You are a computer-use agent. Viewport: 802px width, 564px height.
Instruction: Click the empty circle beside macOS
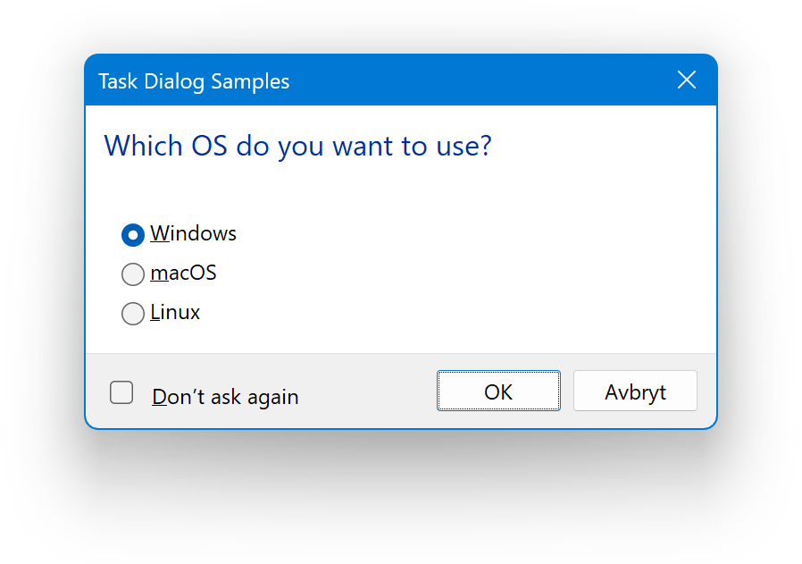pyautogui.click(x=133, y=274)
